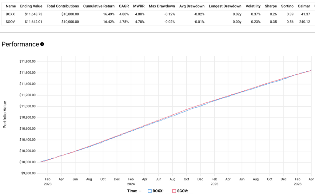
Task: Sort the table by Ending Value column
Action: 31,6
